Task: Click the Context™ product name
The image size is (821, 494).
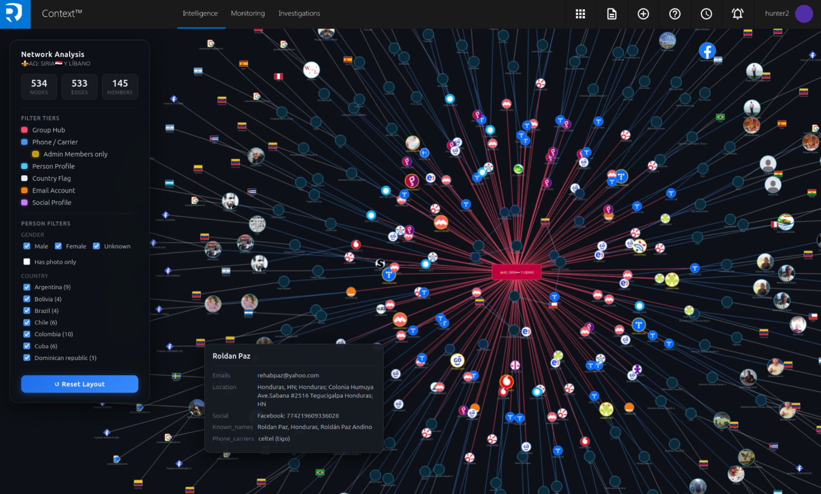Action: click(62, 14)
